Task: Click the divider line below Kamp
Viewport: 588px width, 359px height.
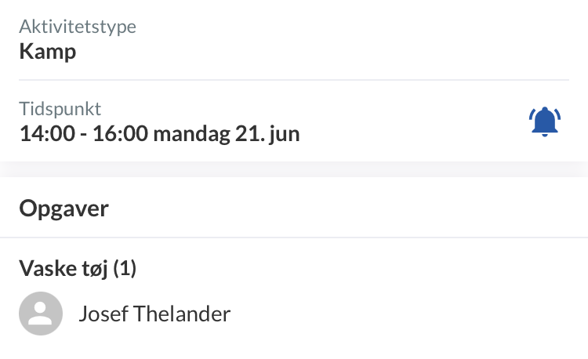Action: coord(294,80)
